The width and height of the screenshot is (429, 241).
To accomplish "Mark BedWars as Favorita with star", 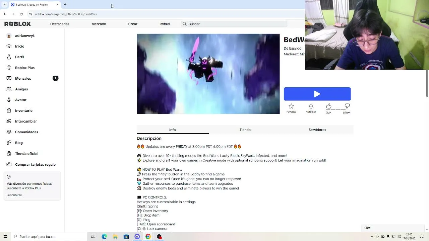I will click(x=291, y=106).
